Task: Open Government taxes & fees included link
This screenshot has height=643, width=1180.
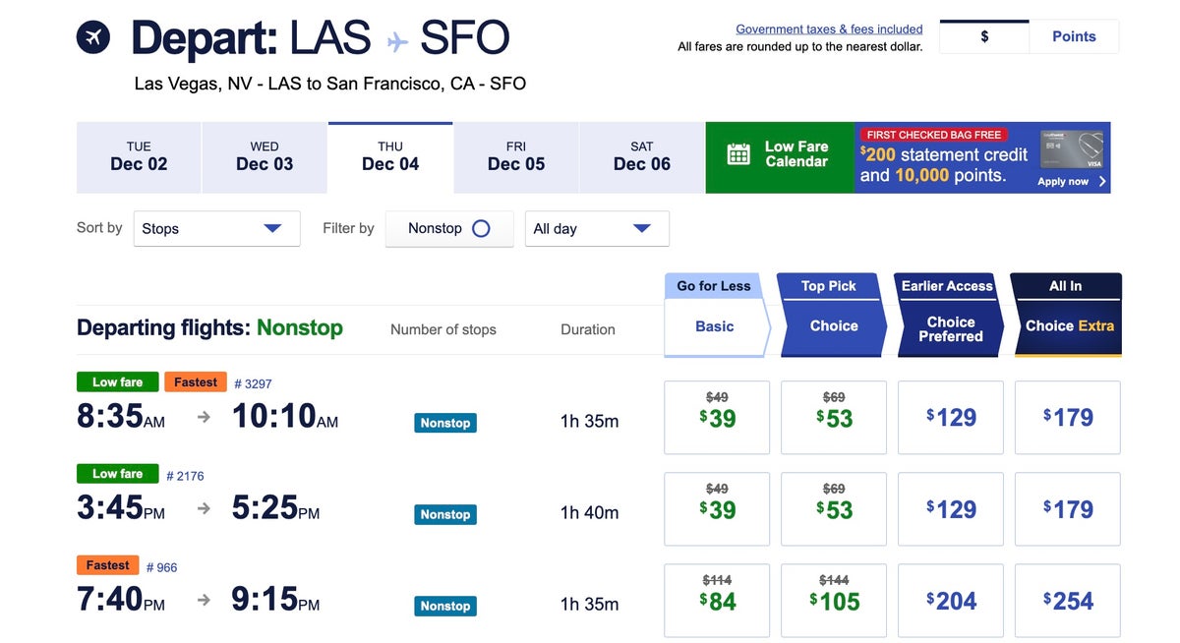Action: click(829, 29)
